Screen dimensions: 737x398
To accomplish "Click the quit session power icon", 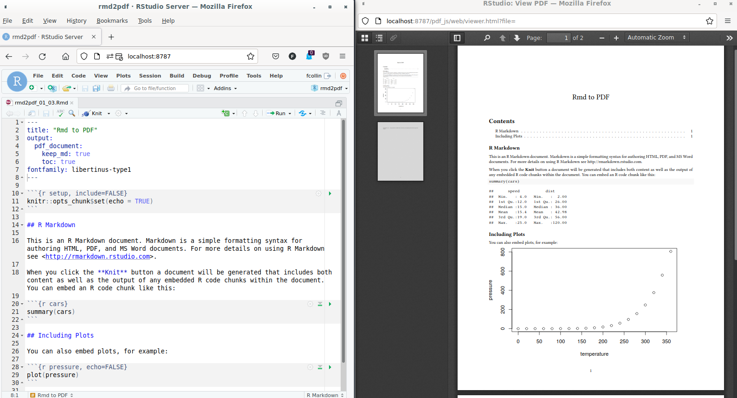I will pos(343,76).
